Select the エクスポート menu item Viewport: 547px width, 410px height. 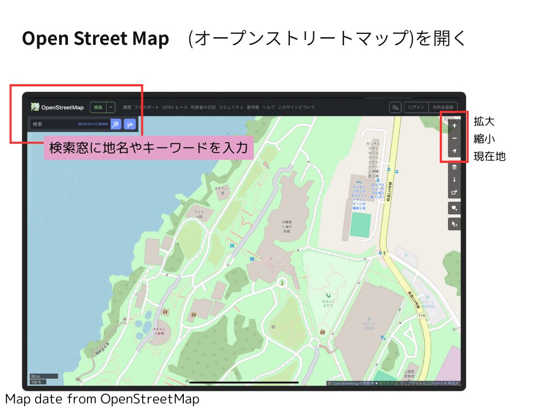click(147, 107)
